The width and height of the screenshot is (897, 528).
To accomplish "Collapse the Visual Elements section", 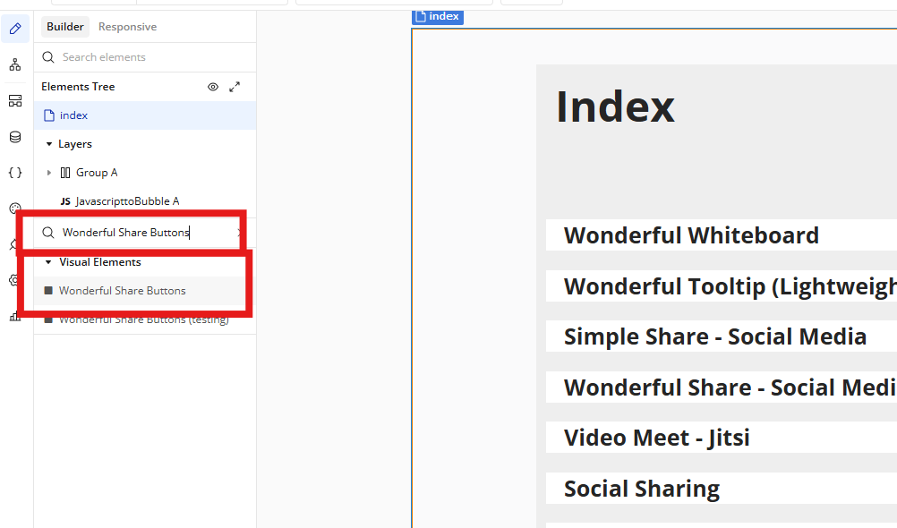I will click(48, 262).
